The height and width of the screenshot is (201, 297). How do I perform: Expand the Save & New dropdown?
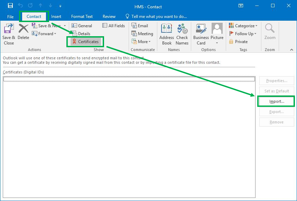click(64, 25)
